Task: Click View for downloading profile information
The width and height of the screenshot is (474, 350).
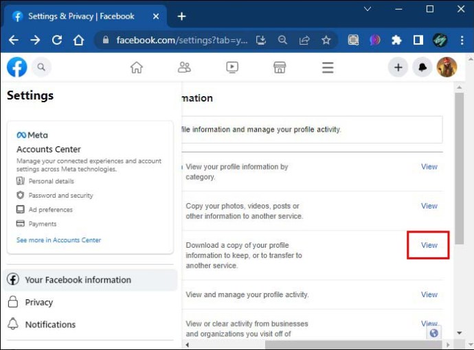Action: pos(429,245)
